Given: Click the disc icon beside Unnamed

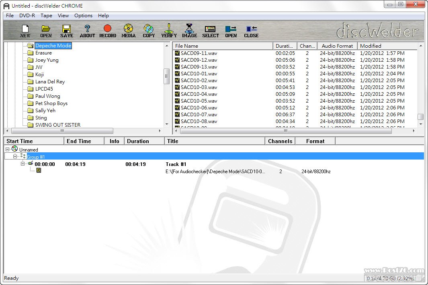Looking at the screenshot, I should pos(15,149).
